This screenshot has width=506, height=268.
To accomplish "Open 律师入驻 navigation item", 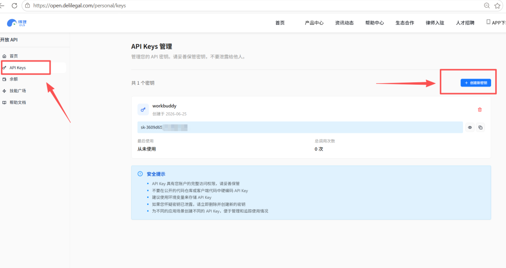I will pos(435,23).
